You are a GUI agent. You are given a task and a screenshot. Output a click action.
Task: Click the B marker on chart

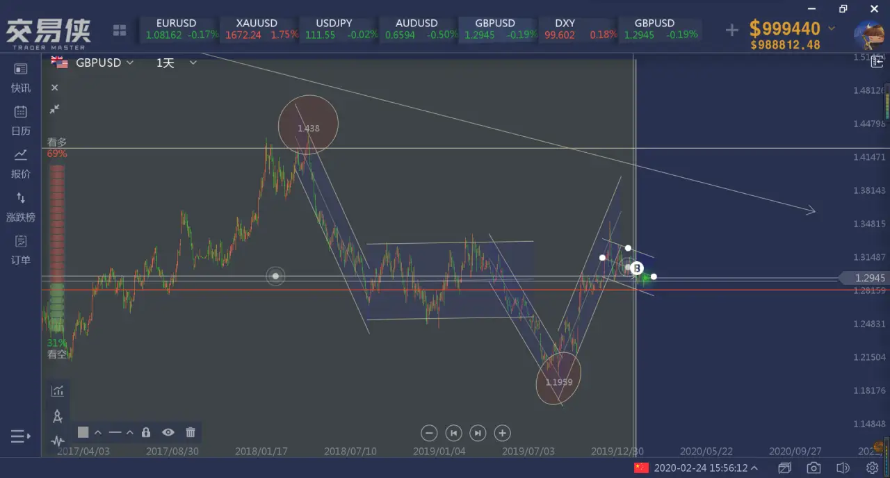click(637, 267)
